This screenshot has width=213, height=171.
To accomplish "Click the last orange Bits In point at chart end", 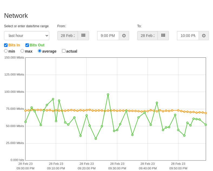I will pos(206,113).
